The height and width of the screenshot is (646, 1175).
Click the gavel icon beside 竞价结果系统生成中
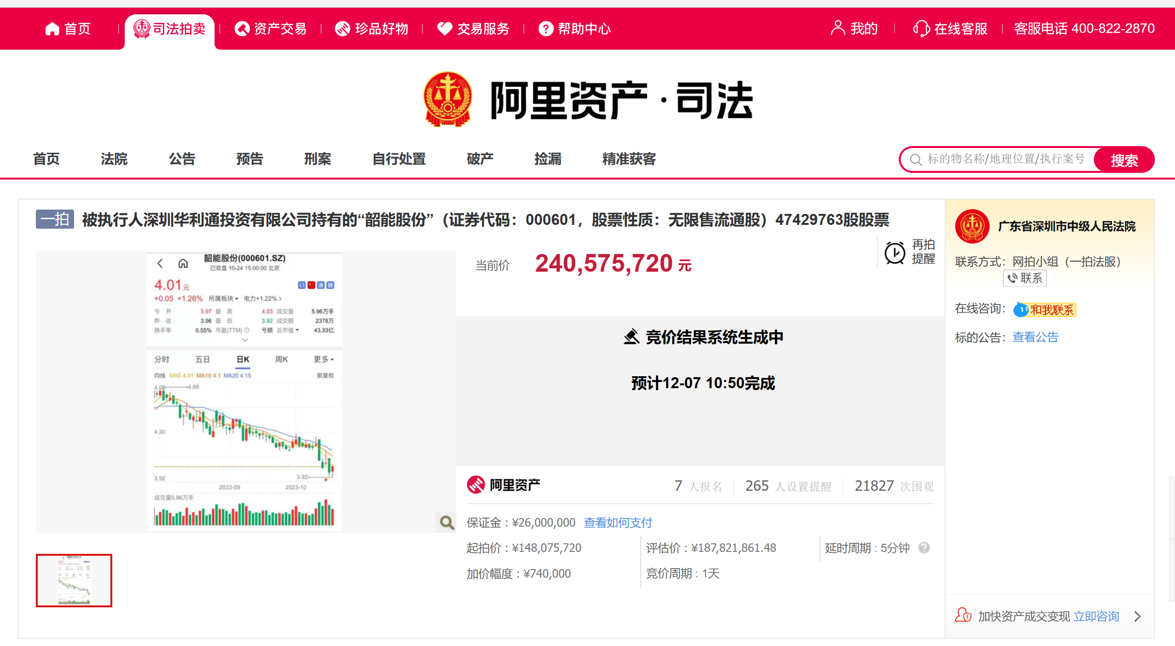(631, 337)
